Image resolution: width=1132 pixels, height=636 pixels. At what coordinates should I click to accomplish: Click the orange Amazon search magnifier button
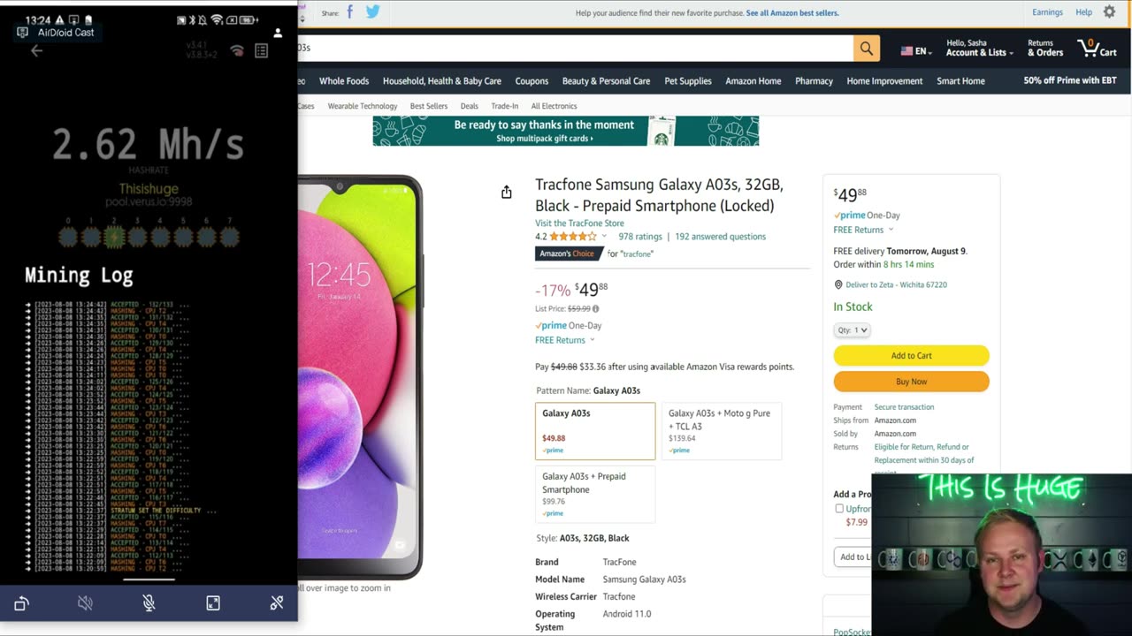coord(867,49)
